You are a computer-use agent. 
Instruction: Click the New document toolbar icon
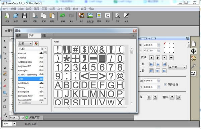click(x=7, y=16)
